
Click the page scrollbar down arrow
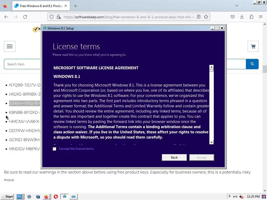265,191
